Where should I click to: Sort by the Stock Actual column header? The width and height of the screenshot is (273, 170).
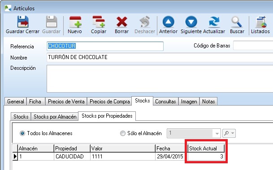206,149
